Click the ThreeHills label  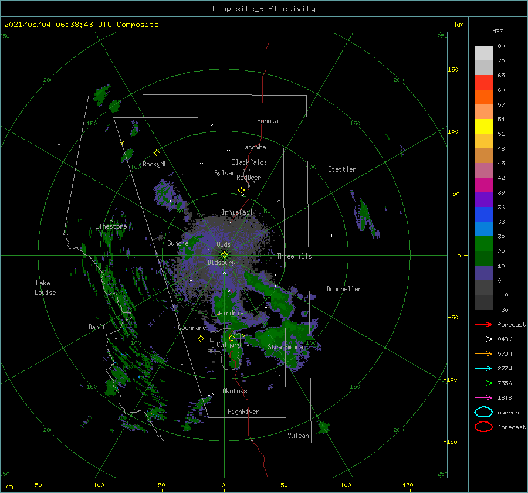[x=294, y=256]
